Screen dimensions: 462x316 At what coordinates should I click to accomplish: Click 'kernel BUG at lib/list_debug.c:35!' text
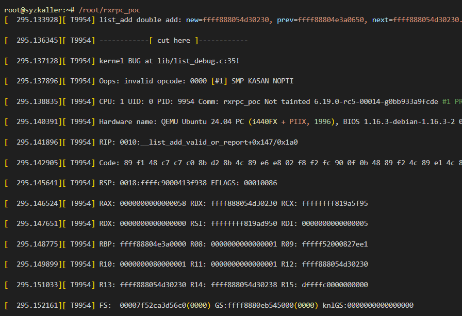(169, 61)
